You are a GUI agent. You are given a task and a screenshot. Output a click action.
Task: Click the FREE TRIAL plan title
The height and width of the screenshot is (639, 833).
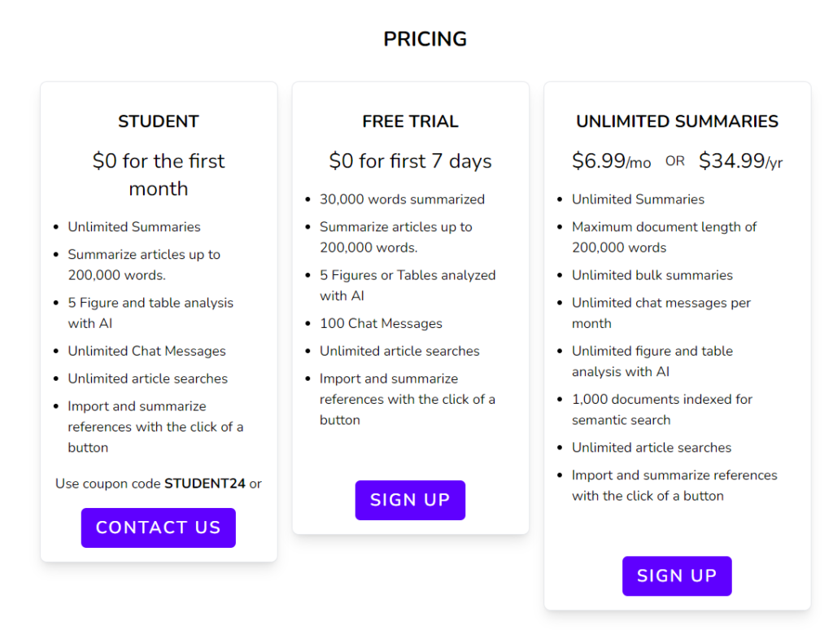(x=410, y=121)
